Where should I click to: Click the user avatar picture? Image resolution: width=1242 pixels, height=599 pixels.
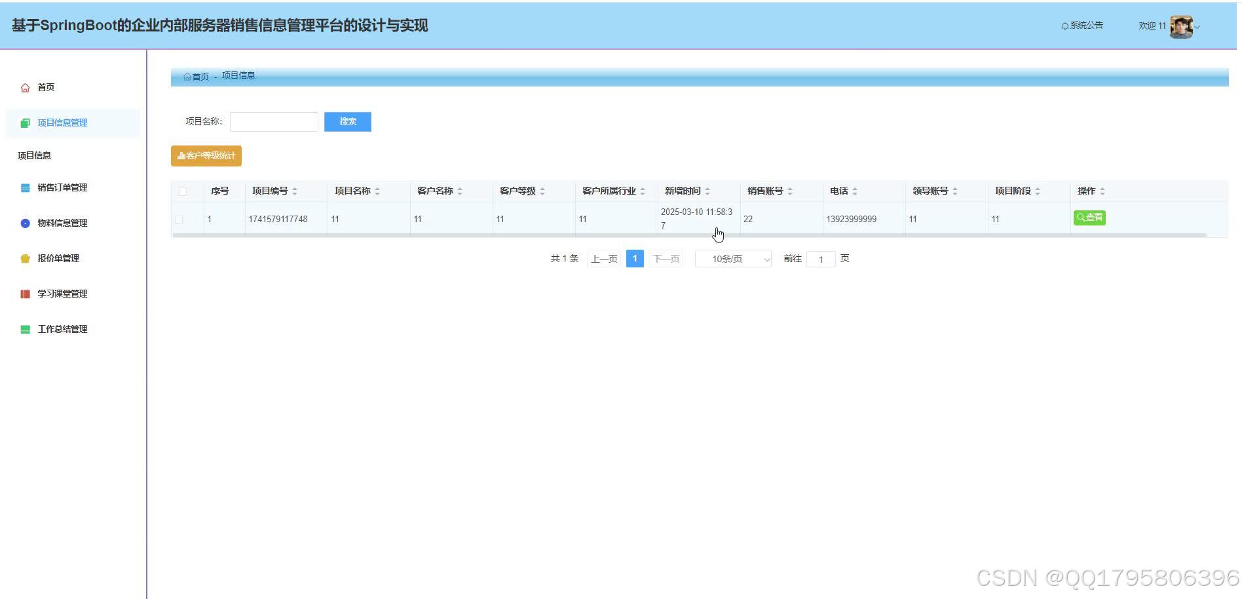click(x=1180, y=27)
